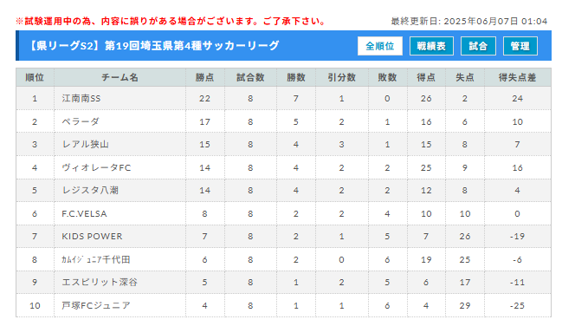The image size is (562, 326).
Task: Select team ペラーダ row
Action: [x=283, y=121]
